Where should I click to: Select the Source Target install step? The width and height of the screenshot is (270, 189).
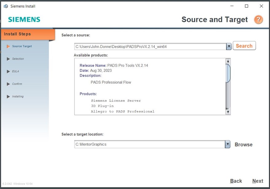[x=22, y=46]
